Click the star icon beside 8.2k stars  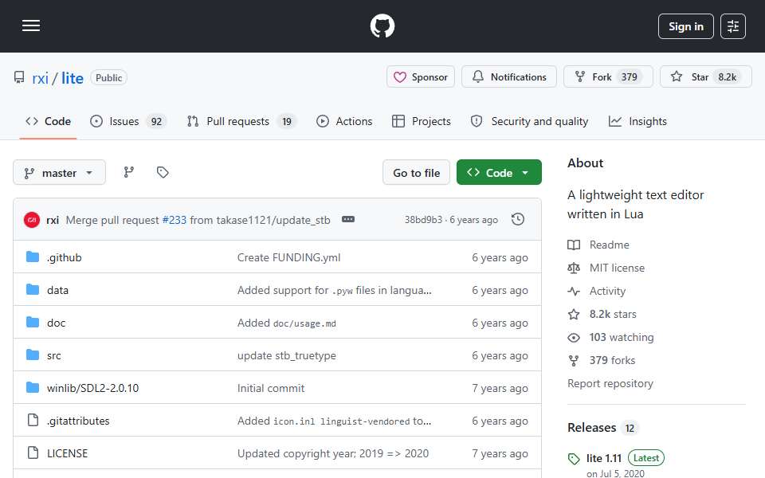(x=574, y=314)
